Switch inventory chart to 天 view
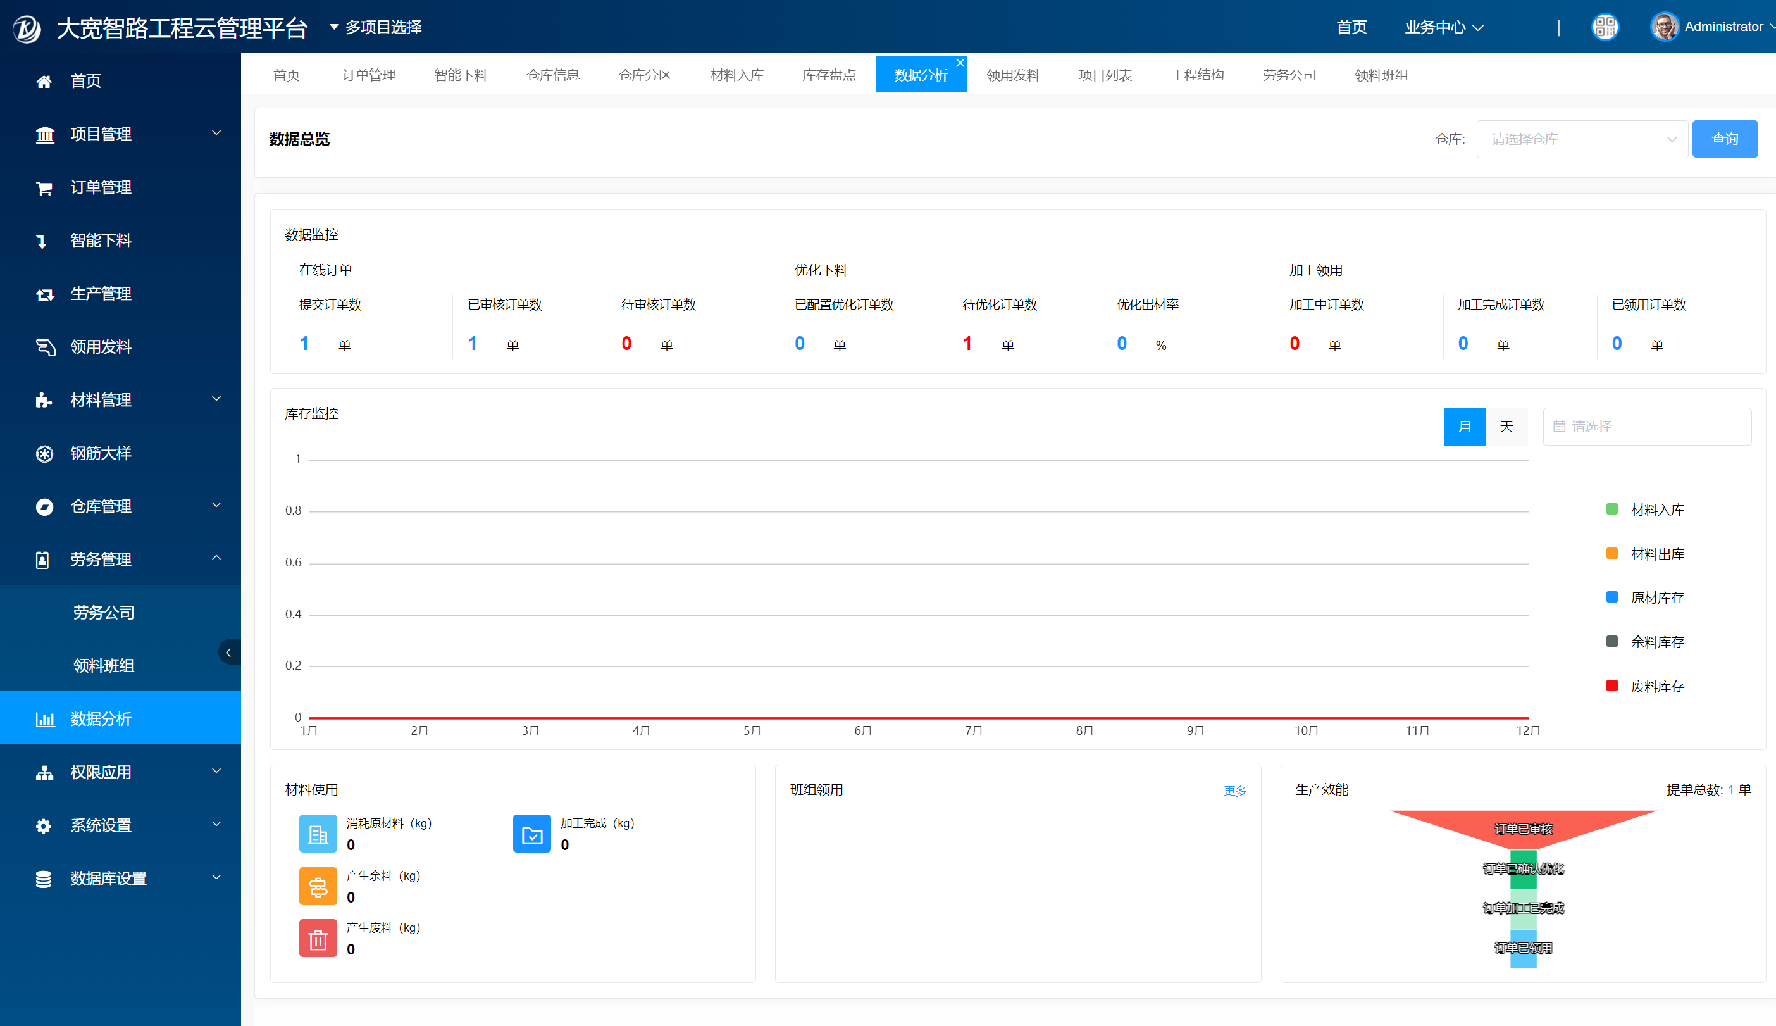1776x1026 pixels. coord(1506,427)
